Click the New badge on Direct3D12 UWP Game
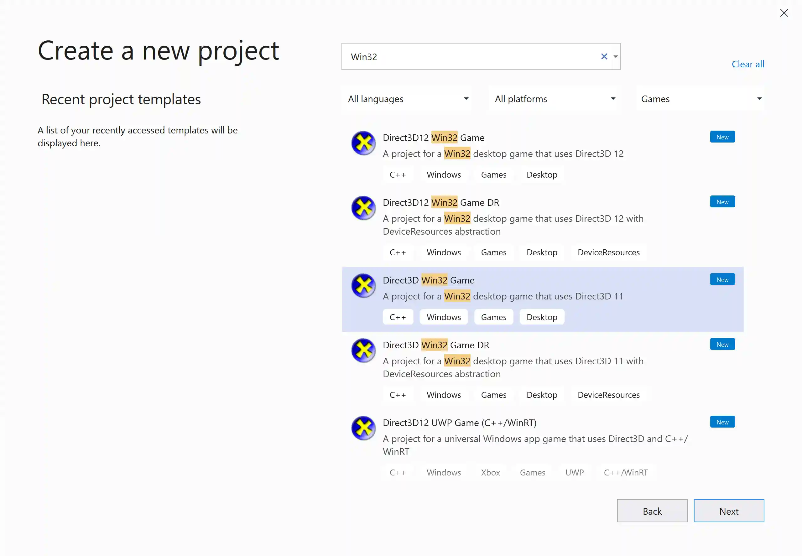 click(x=722, y=422)
